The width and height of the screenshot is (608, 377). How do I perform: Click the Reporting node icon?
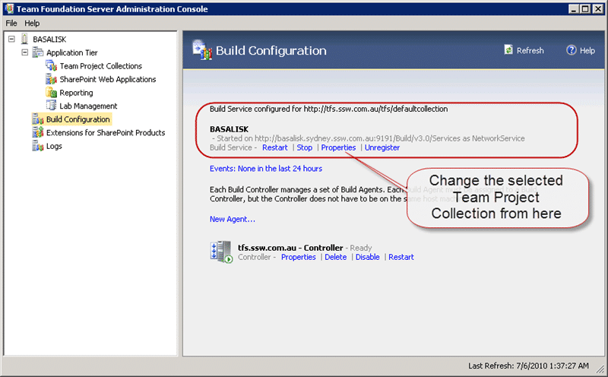51,92
